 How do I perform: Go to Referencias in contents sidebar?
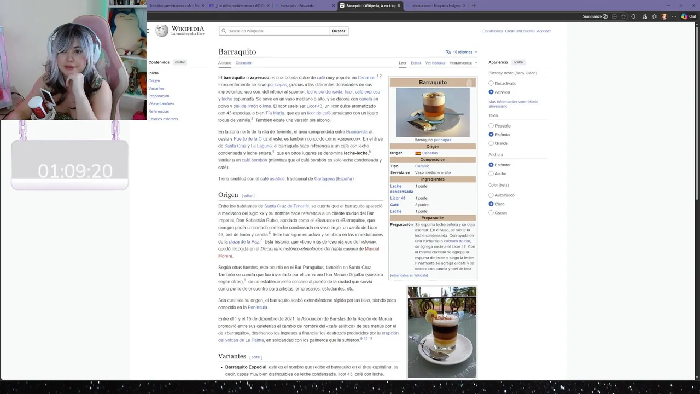click(159, 112)
